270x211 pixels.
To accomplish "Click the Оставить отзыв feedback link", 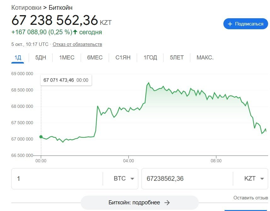I will [251, 198].
